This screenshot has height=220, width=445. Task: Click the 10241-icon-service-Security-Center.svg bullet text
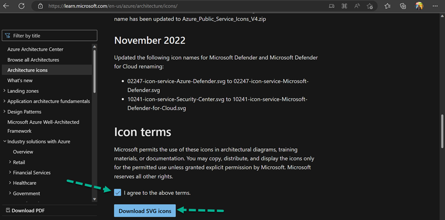pos(218,104)
